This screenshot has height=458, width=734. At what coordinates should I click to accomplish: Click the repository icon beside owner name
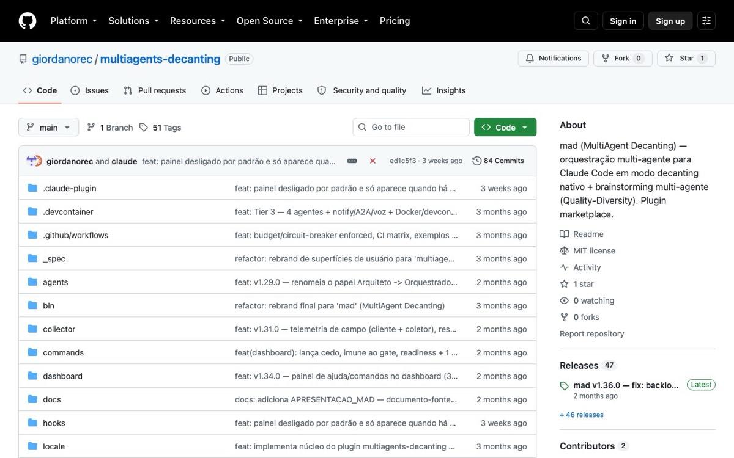23,59
